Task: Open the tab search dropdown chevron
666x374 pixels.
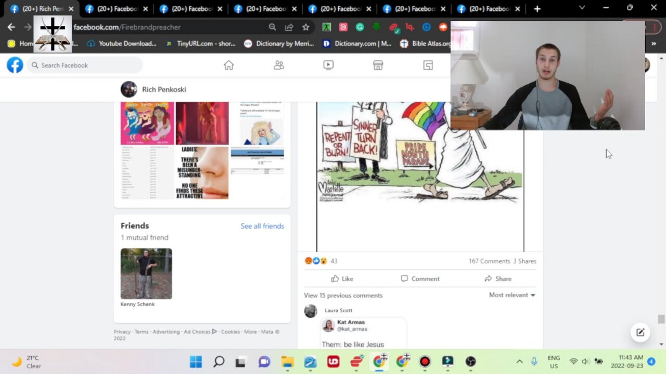Action: click(x=582, y=8)
